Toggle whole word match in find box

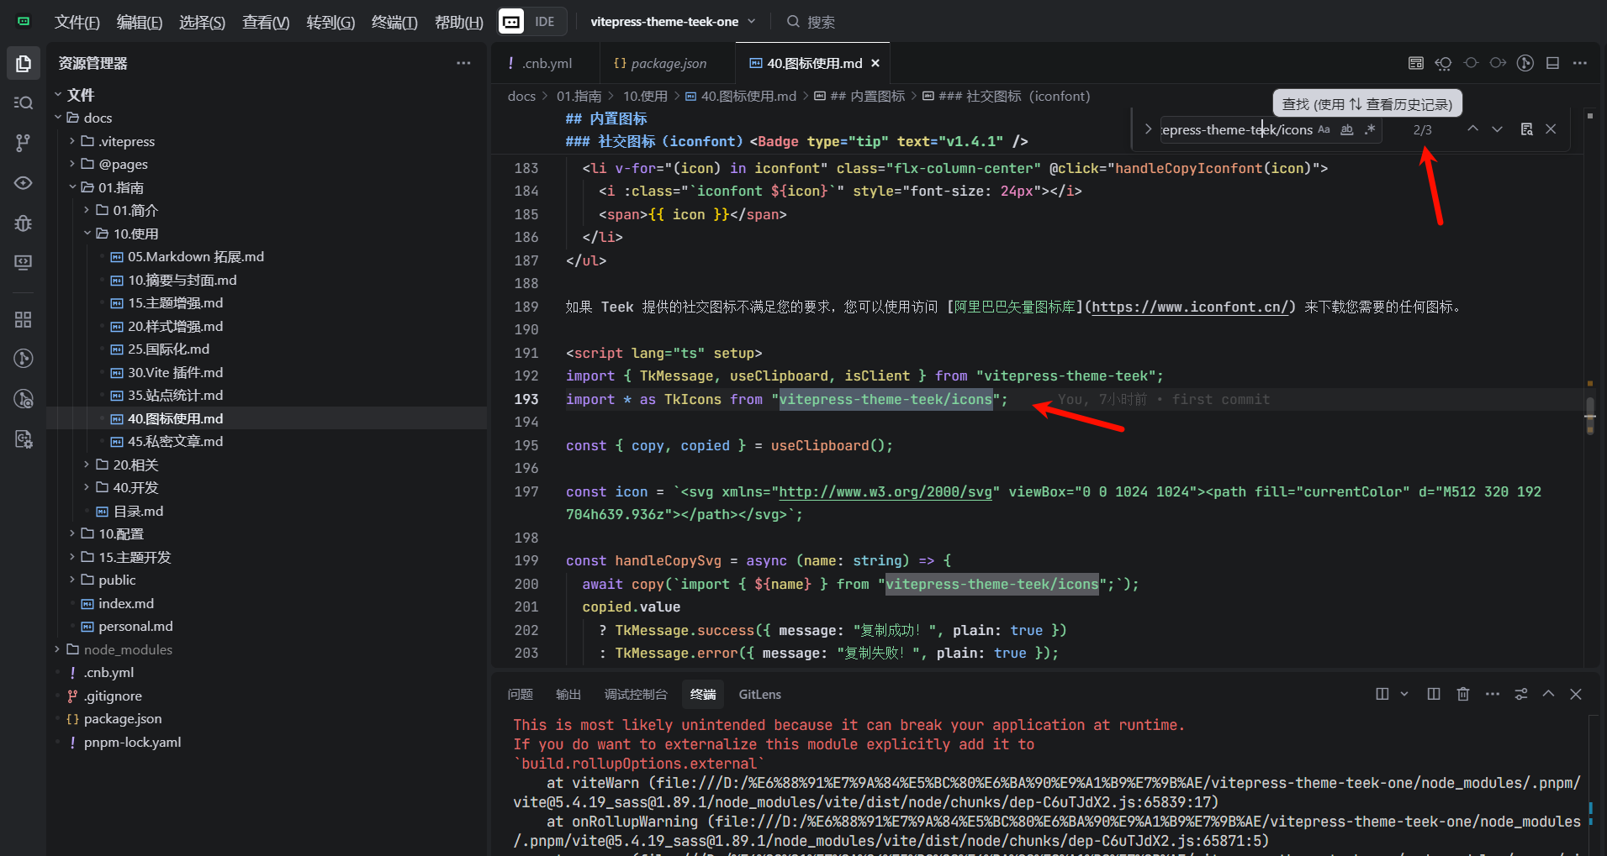tap(1346, 129)
